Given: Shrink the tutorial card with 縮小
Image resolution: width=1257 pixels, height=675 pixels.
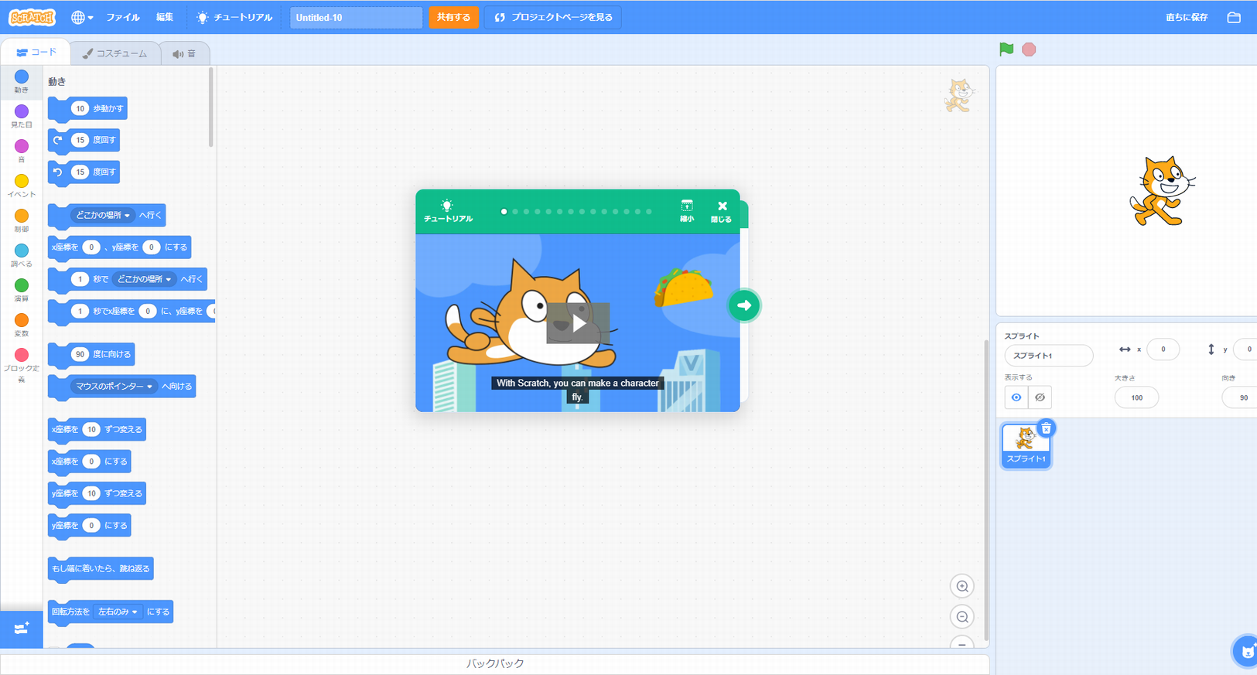Looking at the screenshot, I should (x=686, y=210).
